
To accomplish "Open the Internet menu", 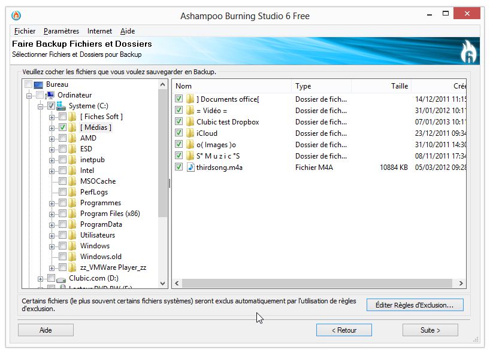I will [99, 31].
